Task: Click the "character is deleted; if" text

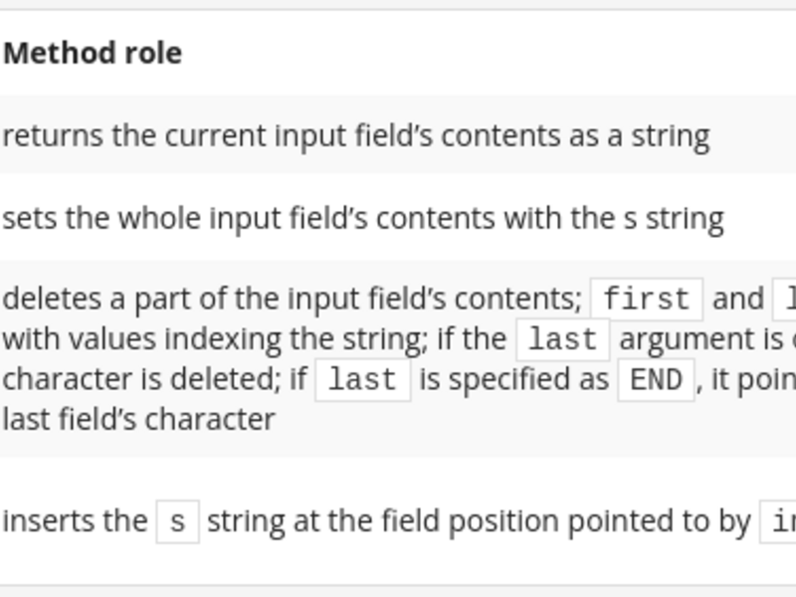Action: tap(155, 380)
